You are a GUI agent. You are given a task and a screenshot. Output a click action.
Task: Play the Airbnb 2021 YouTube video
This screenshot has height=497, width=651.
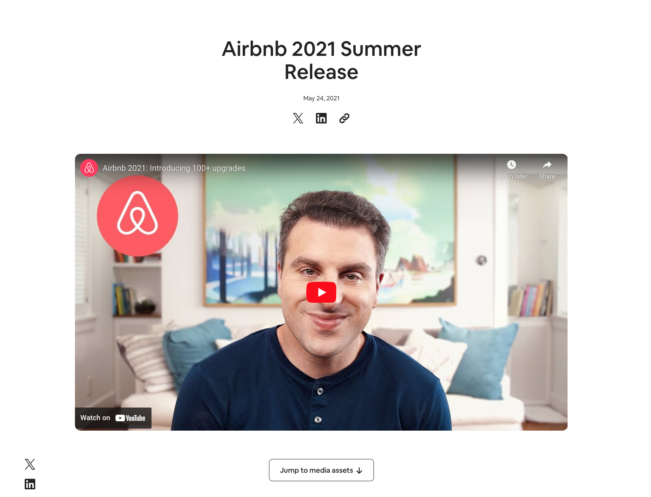tap(321, 292)
